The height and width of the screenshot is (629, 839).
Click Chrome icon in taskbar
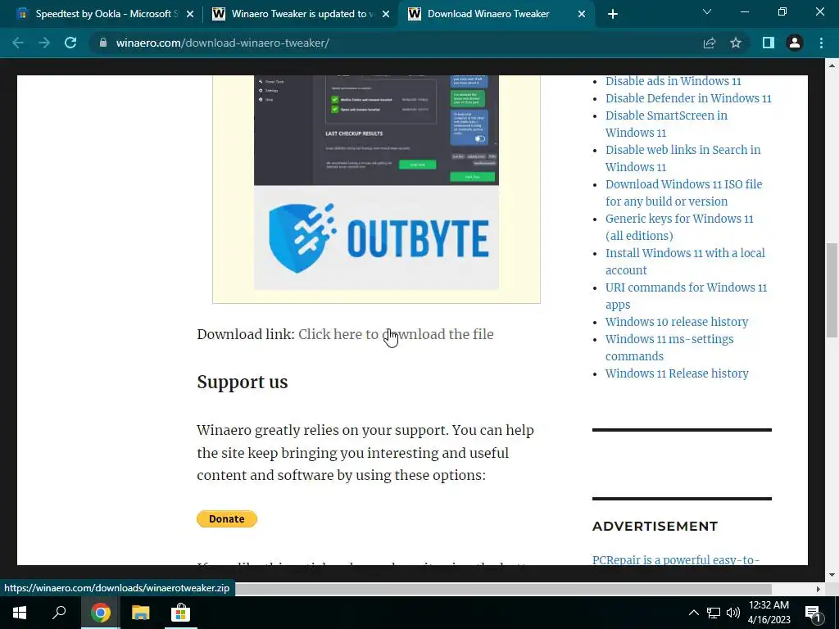tap(100, 613)
